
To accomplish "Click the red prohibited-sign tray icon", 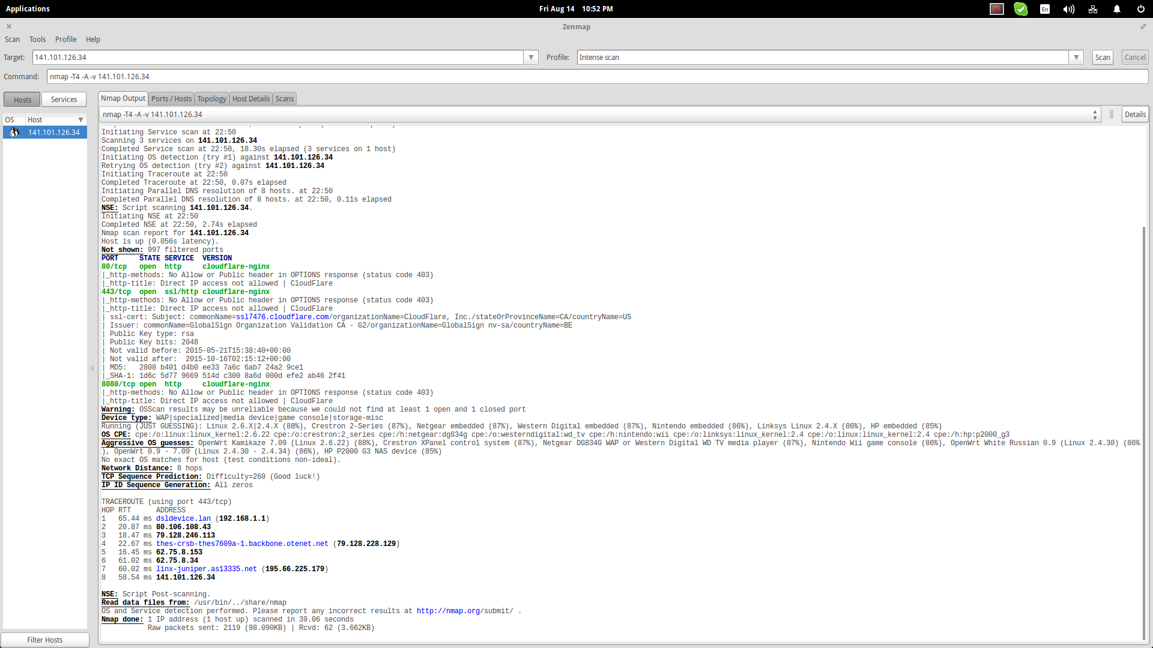I will (997, 9).
